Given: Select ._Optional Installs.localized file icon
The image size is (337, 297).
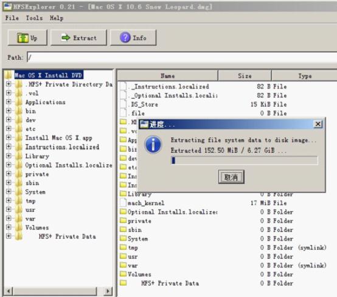Looking at the screenshot, I should 123,95.
